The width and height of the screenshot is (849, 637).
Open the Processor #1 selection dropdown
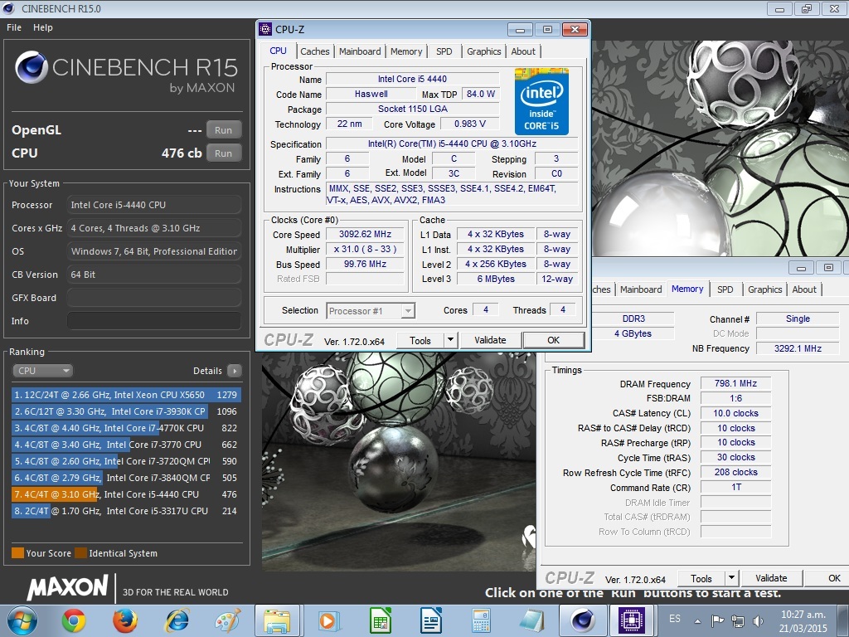pyautogui.click(x=371, y=311)
